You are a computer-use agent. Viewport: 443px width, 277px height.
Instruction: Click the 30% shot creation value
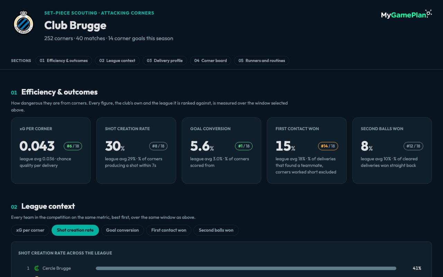tap(115, 146)
